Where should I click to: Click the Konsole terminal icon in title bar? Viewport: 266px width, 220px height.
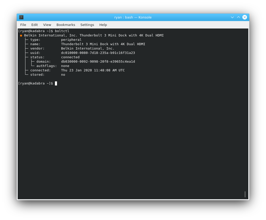coord(21,17)
